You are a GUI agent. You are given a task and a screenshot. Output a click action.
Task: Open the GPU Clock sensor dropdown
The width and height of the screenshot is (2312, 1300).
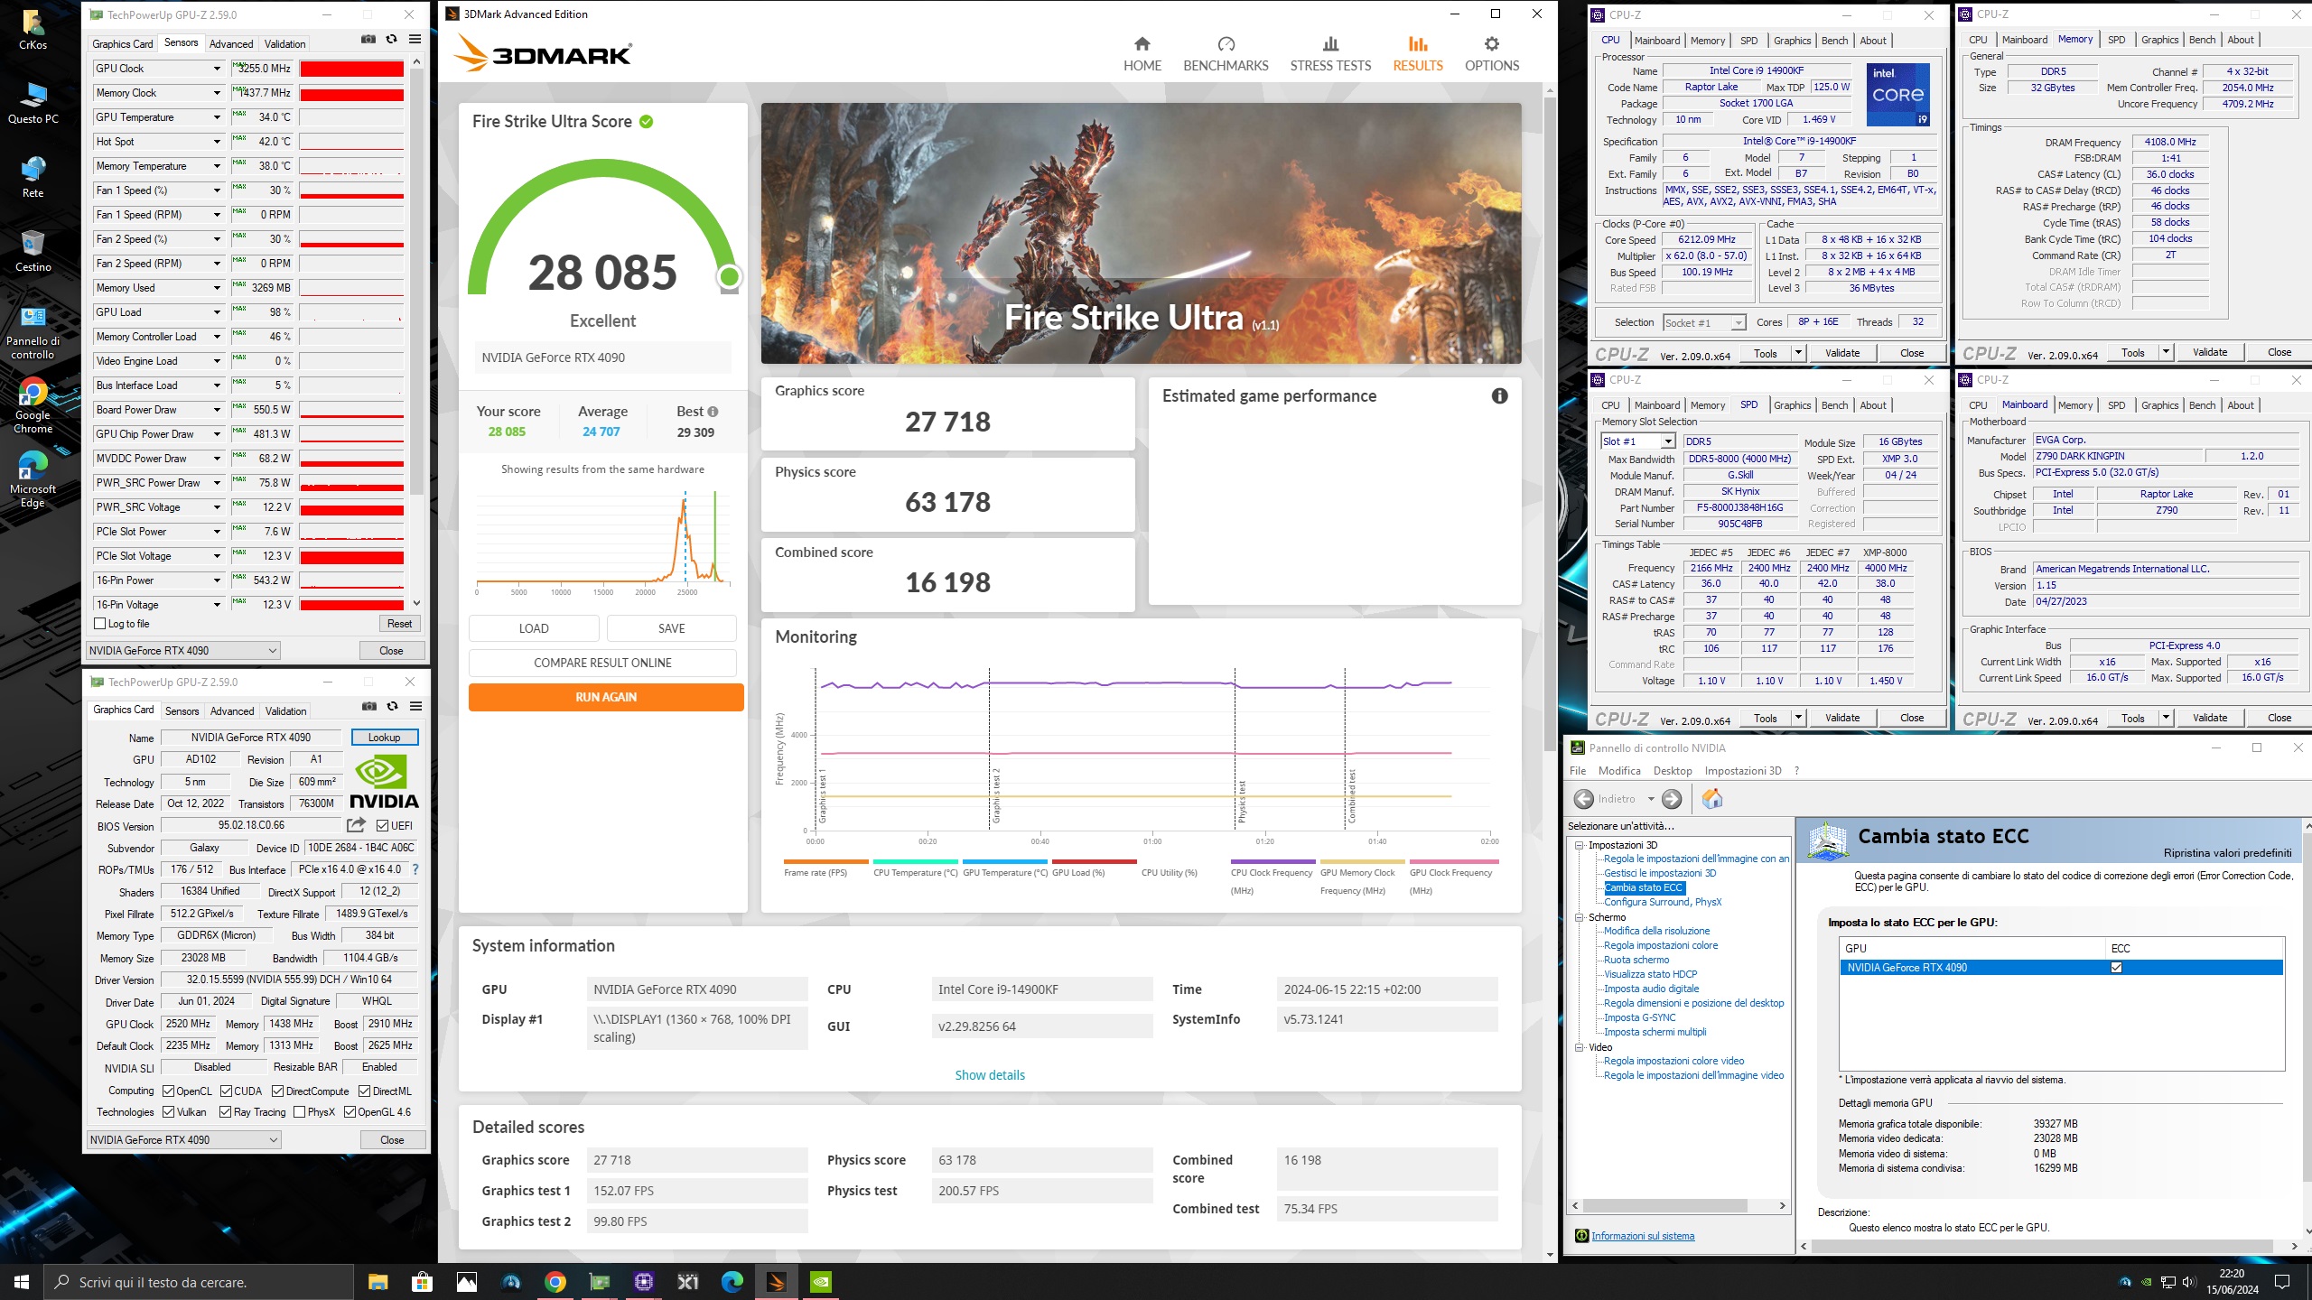(217, 69)
